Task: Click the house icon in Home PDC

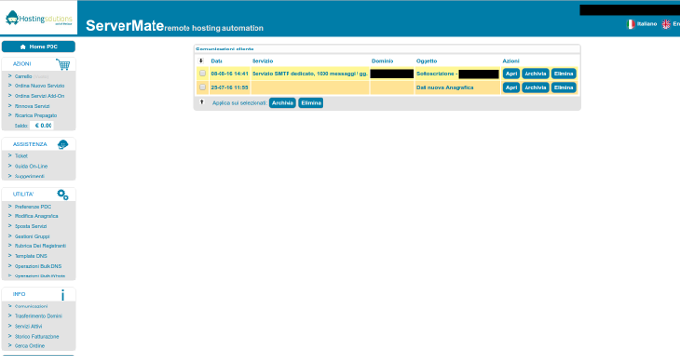Action: pyautogui.click(x=23, y=47)
